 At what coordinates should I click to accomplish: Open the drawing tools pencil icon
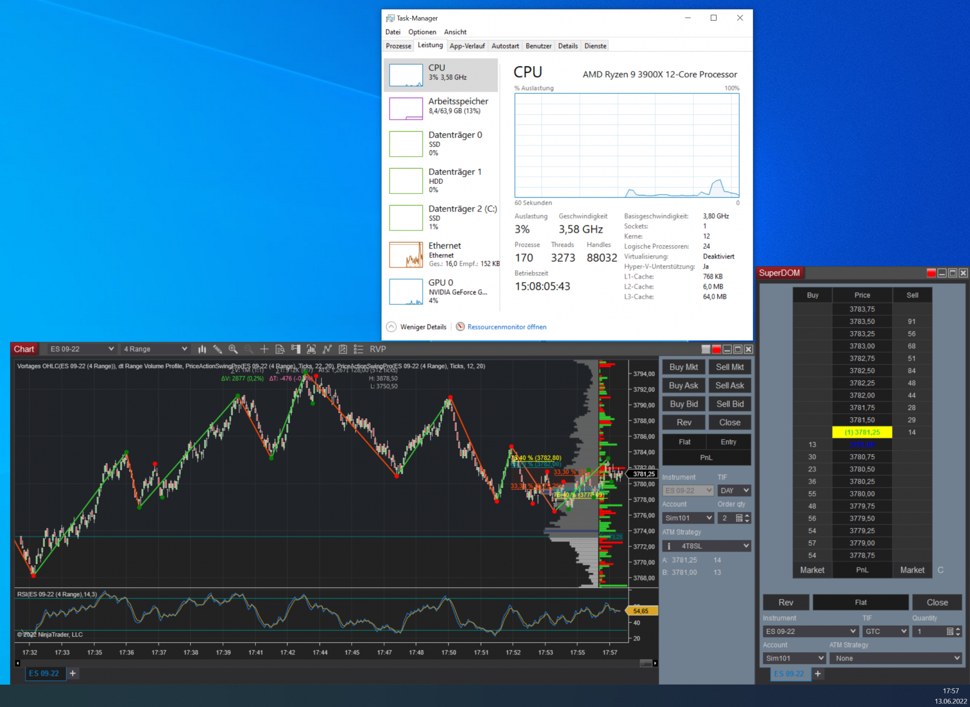(x=217, y=349)
